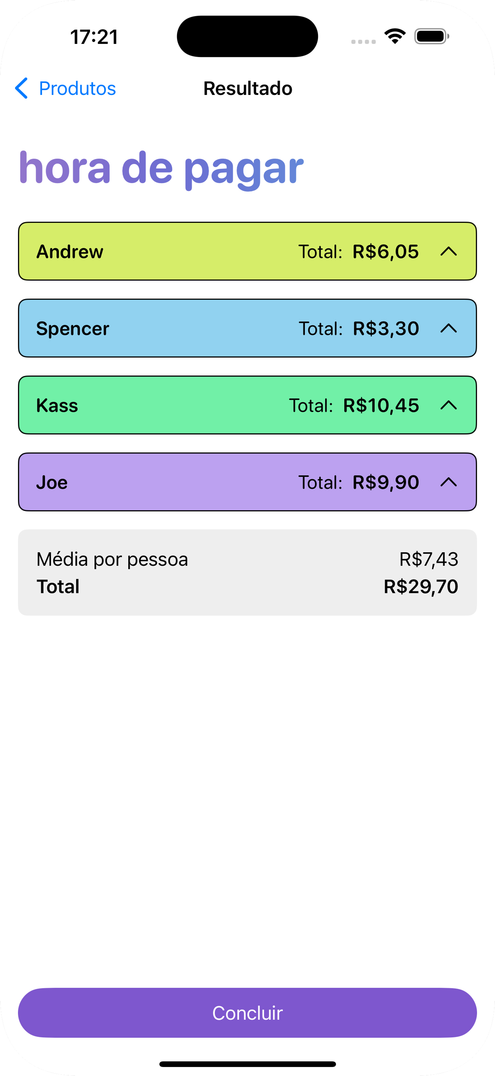Tap the clock showing 17:21

tap(94, 37)
